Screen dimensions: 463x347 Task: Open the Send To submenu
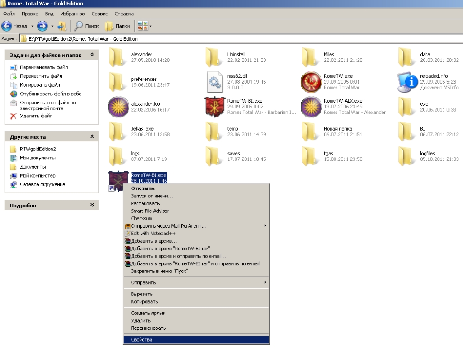coord(143,282)
